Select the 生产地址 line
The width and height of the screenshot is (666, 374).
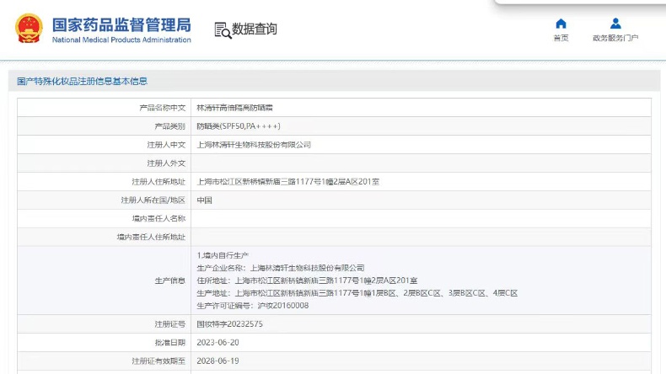pyautogui.click(x=357, y=293)
